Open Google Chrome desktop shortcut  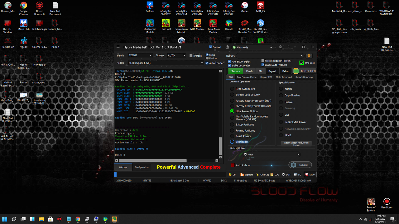click(23, 9)
